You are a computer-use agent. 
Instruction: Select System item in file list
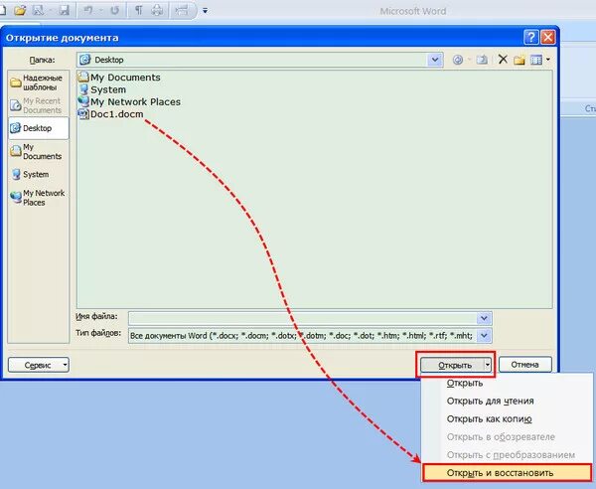[x=102, y=89]
